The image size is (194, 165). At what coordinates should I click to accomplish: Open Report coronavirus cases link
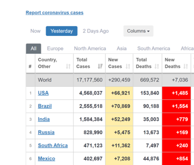click(55, 13)
